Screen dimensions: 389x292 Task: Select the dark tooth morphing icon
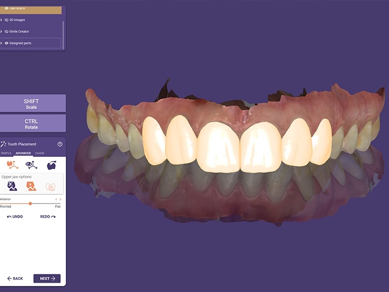[52, 165]
